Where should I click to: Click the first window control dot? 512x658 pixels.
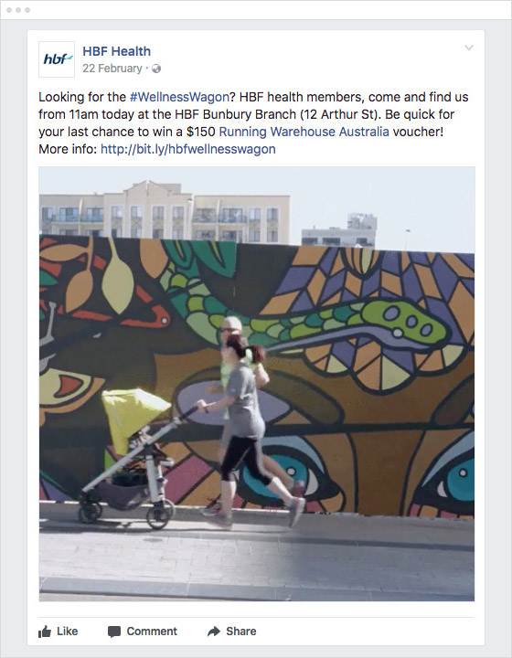pos(9,10)
